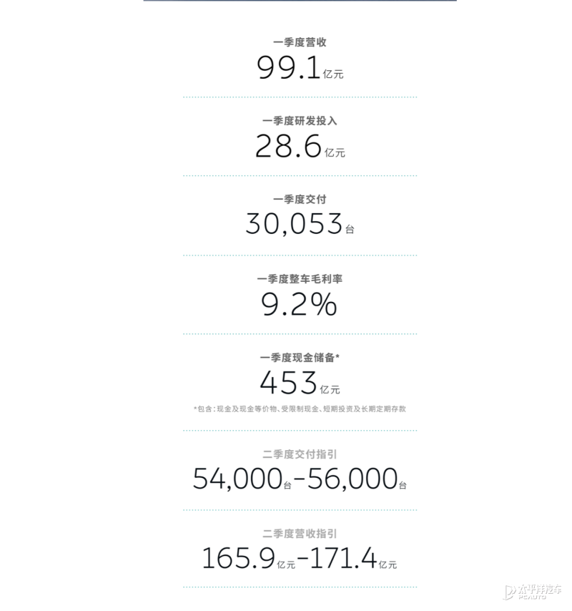Select the 30,053 deliveries figure
Image resolution: width=572 pixels, height=611 pixels.
[294, 225]
